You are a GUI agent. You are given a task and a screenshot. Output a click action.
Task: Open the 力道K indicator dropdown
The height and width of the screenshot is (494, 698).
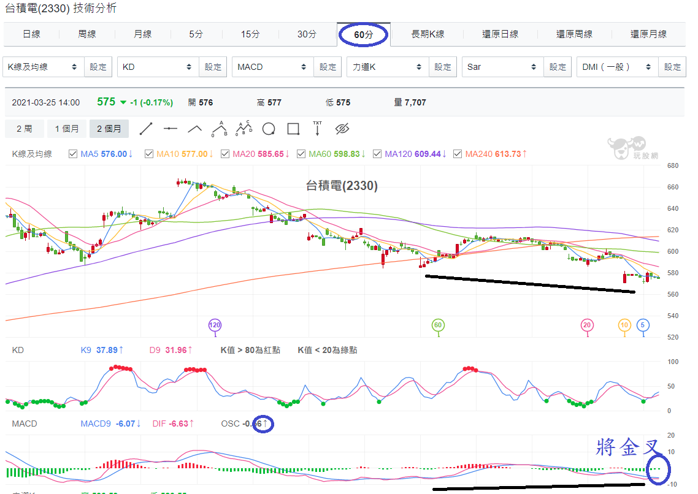click(x=388, y=67)
